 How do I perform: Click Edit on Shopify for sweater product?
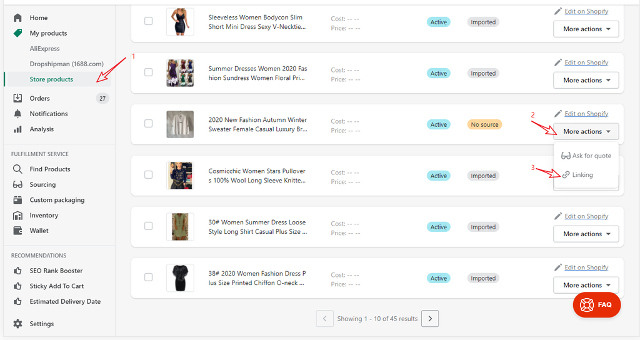[x=586, y=114]
